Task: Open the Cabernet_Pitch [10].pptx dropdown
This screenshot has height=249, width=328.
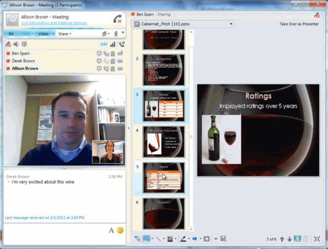Action: (x=183, y=24)
